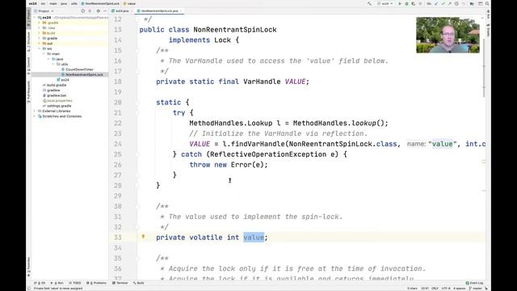Click the Rollback undo arrow icon
517x291 pixels.
[464, 3]
